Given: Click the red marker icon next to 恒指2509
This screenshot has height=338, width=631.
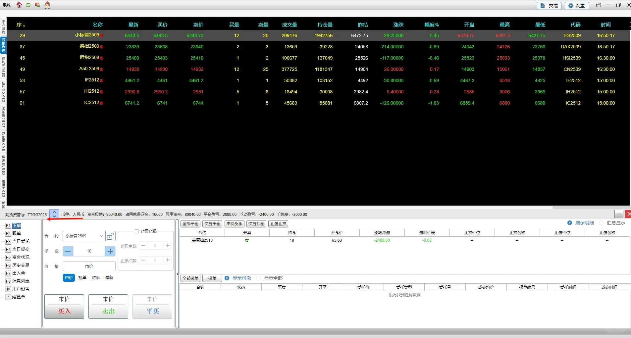Looking at the screenshot, I should click(x=101, y=58).
